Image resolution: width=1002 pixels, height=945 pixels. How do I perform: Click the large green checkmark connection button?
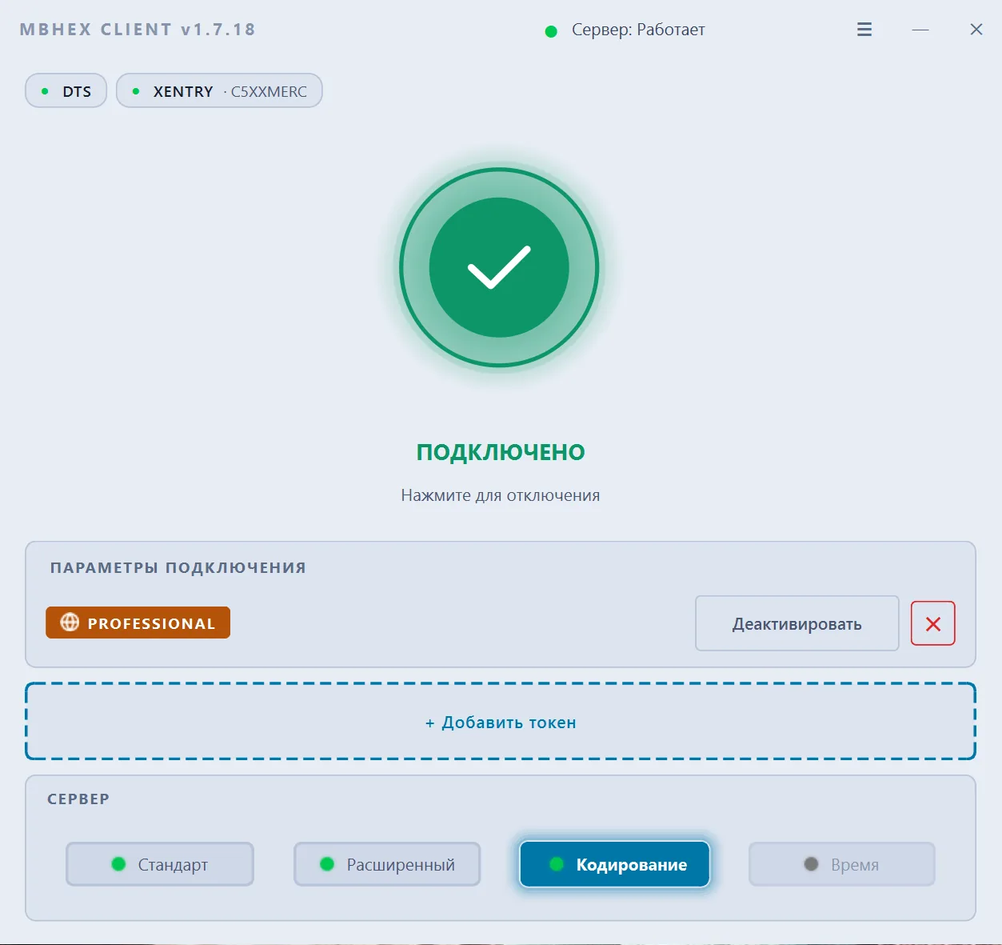tap(499, 267)
